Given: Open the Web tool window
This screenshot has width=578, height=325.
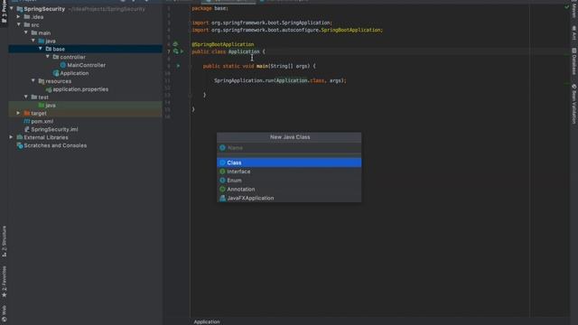Looking at the screenshot, I should click(x=4, y=314).
